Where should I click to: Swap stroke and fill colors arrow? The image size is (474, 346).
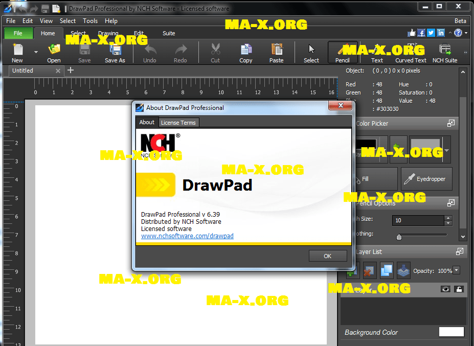click(x=398, y=149)
